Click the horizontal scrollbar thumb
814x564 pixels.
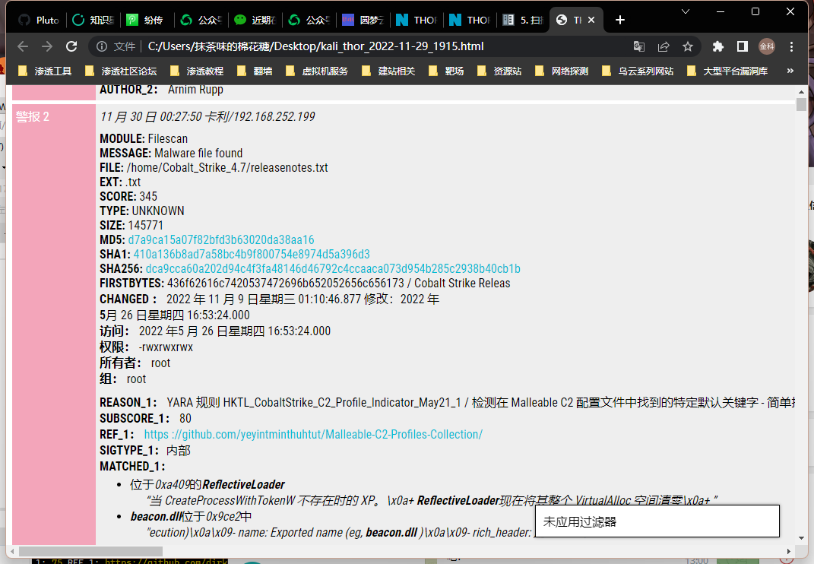click(x=90, y=551)
